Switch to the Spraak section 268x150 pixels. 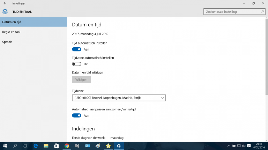click(x=8, y=42)
